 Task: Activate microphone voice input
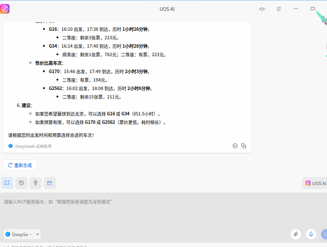pos(311,234)
